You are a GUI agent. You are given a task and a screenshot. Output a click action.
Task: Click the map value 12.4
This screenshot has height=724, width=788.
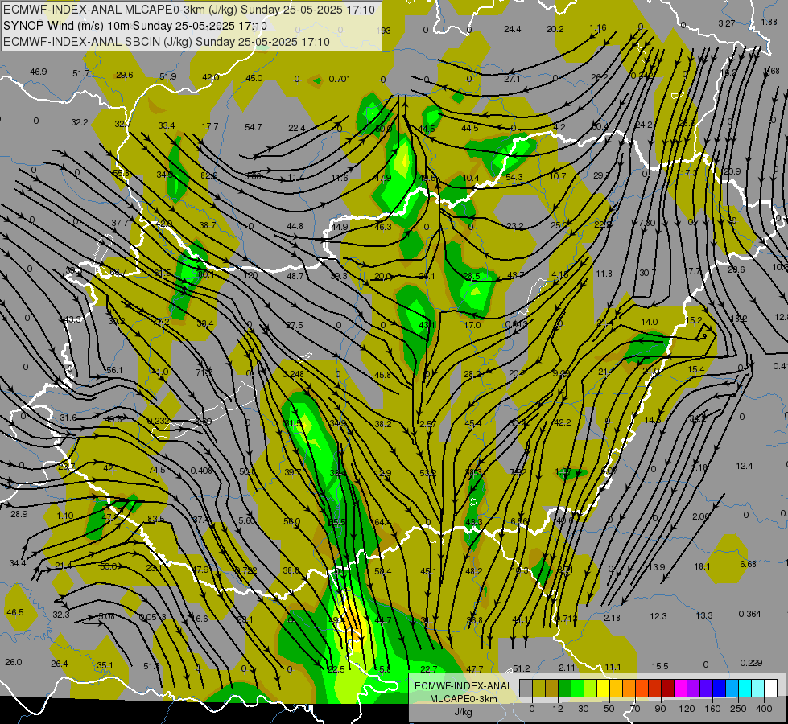745,466
